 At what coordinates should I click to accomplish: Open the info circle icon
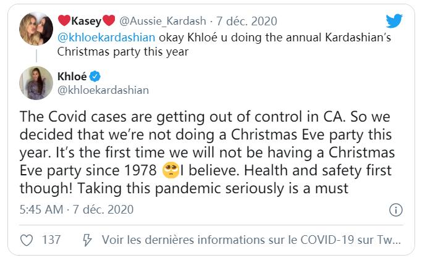pyautogui.click(x=397, y=210)
